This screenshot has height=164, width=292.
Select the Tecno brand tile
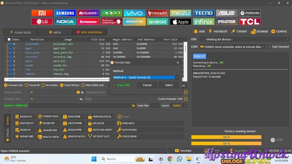pyautogui.click(x=204, y=13)
